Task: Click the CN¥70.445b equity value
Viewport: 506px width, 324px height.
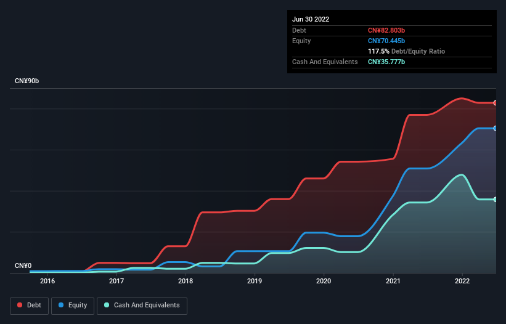Action: tap(386, 41)
